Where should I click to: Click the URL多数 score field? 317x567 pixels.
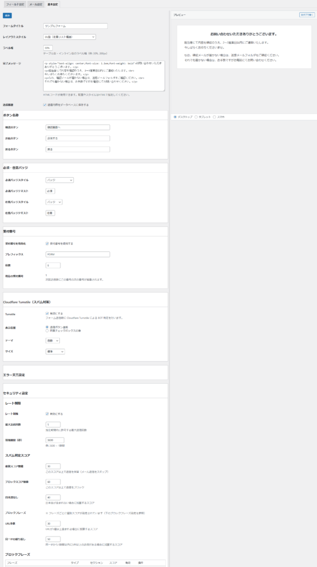coord(53,524)
